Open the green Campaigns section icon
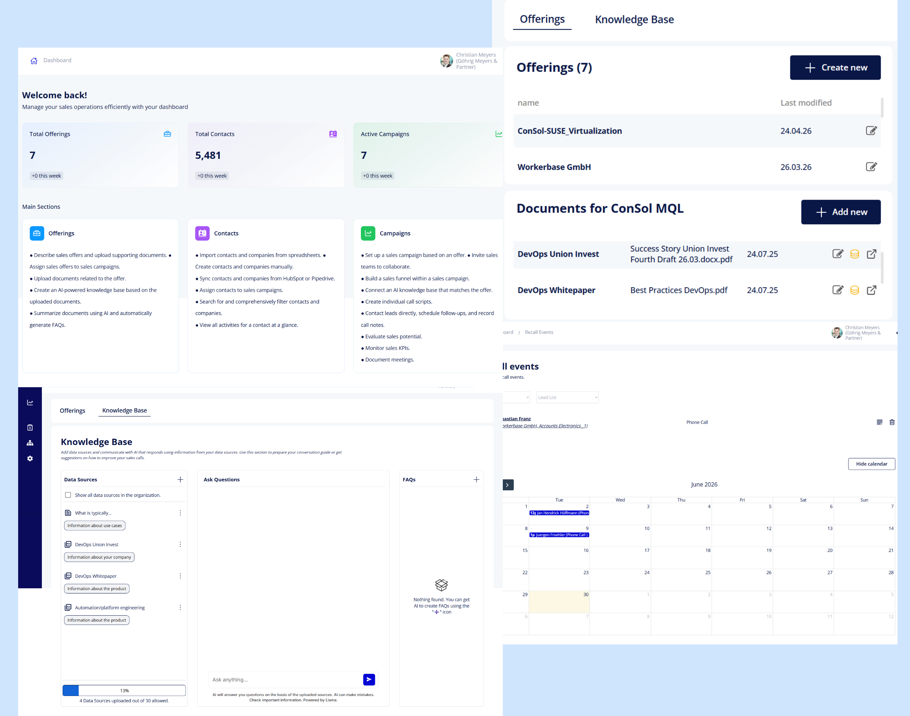 [368, 233]
